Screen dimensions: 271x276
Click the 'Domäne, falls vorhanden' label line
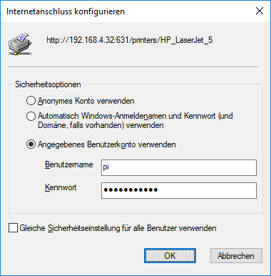[x=101, y=125]
